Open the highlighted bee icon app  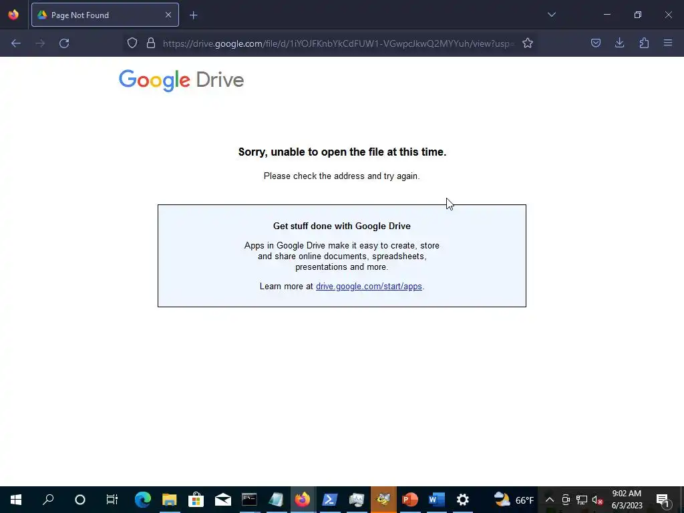coord(383,500)
